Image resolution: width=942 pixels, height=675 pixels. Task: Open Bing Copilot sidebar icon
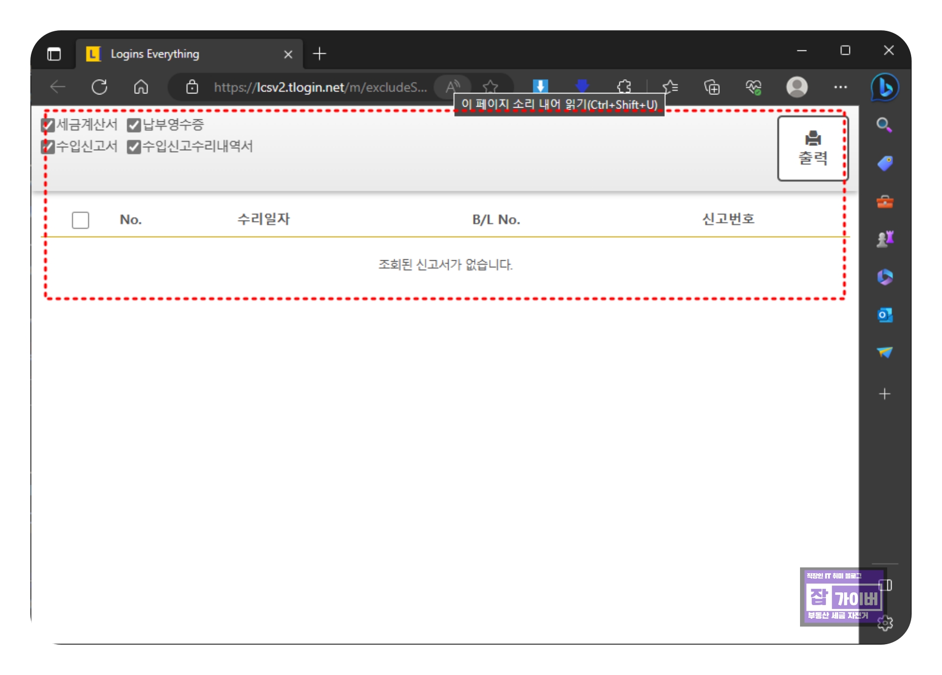(884, 87)
